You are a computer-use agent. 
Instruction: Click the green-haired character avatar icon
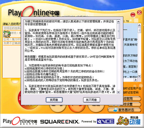[7, 34]
